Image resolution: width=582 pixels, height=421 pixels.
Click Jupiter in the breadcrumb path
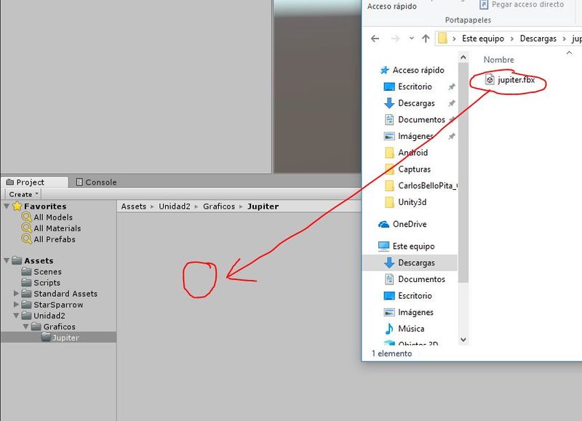pyautogui.click(x=263, y=207)
